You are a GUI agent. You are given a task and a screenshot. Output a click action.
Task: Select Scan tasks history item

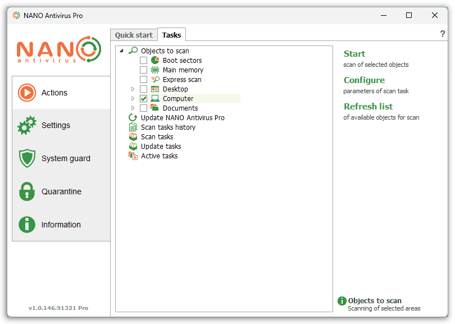168,127
